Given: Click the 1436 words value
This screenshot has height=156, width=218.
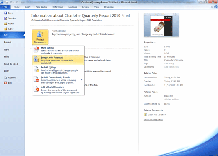Looking at the screenshot, I should pos(166,54).
